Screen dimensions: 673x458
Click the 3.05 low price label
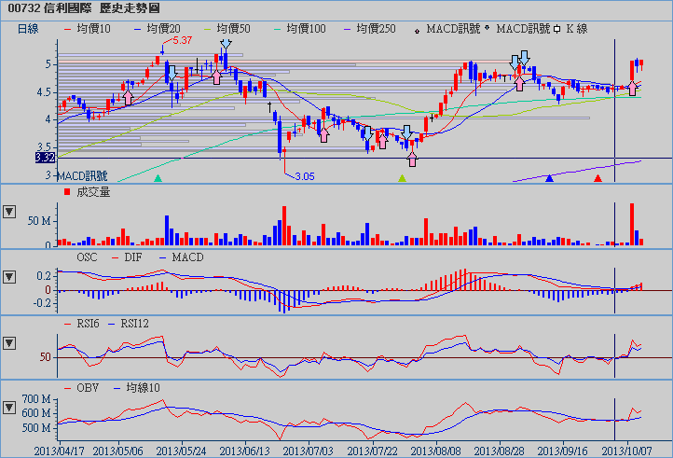pyautogui.click(x=305, y=175)
